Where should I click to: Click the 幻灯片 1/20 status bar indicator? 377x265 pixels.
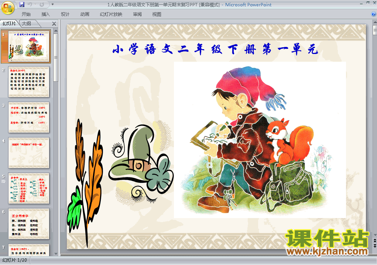(15, 260)
